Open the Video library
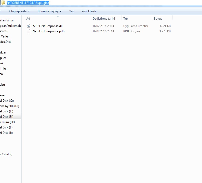 [2, 74]
